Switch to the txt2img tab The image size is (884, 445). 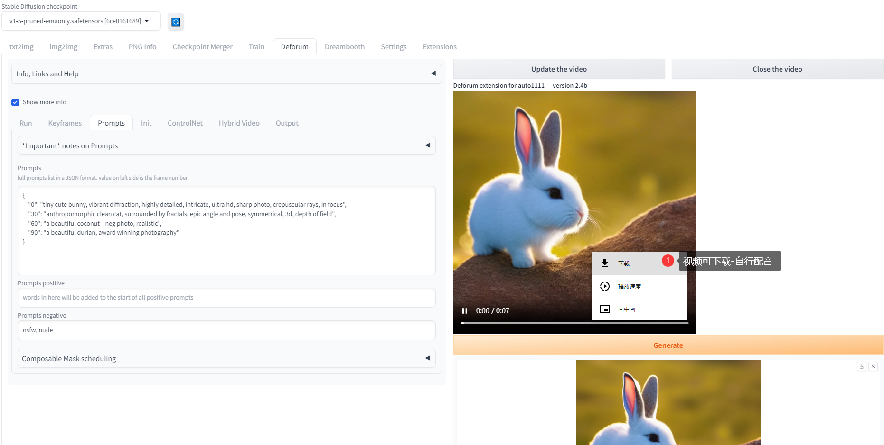click(21, 47)
